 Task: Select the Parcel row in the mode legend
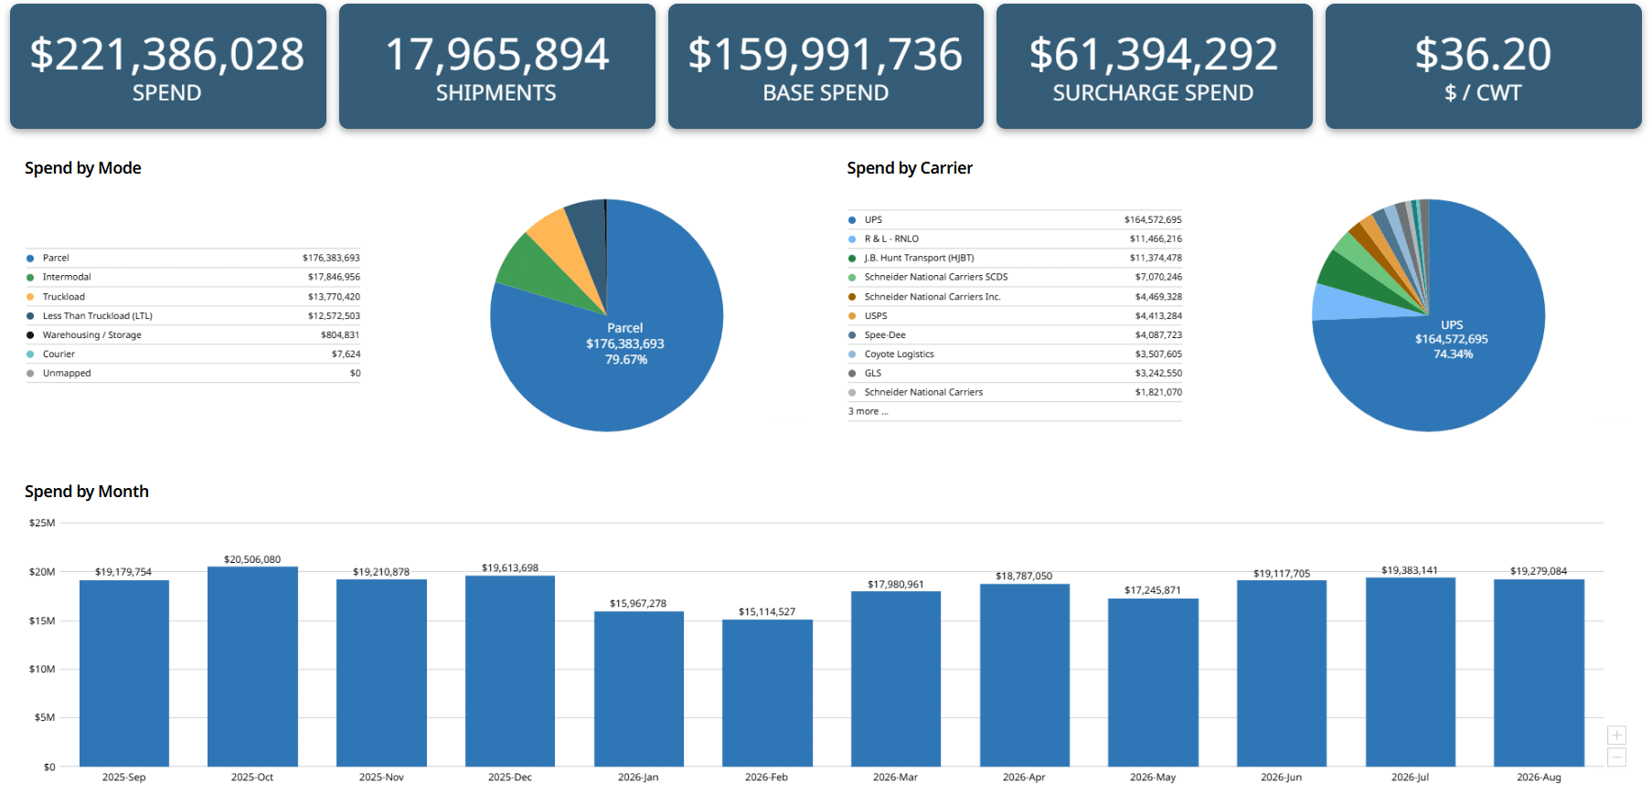tap(193, 258)
